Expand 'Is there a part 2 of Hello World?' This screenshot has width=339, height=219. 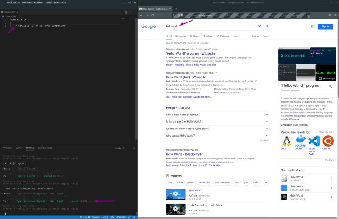(217, 122)
